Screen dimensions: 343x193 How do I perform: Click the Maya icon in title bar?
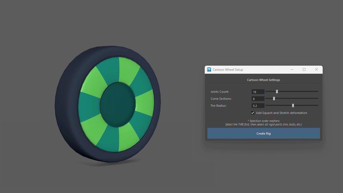click(x=209, y=69)
